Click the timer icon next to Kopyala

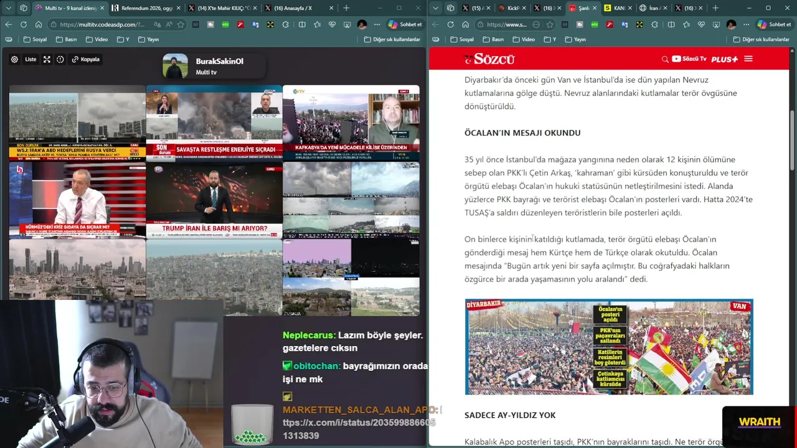[60, 59]
